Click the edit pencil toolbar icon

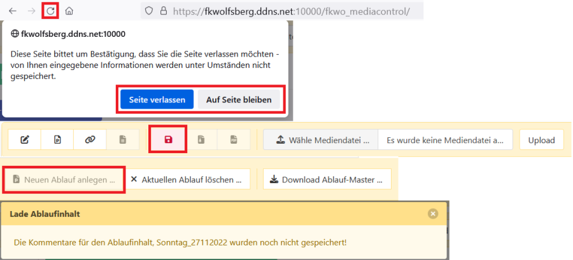25,140
